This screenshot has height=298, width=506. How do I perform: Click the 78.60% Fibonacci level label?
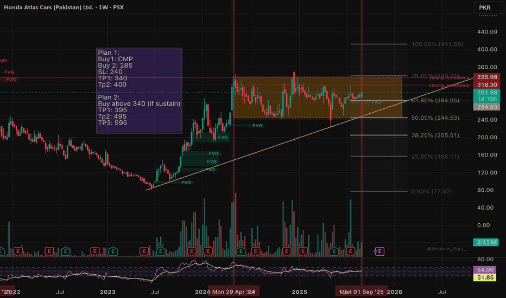[x=435, y=75]
